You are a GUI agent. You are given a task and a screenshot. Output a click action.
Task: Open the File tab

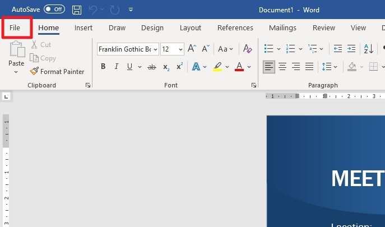click(x=15, y=28)
